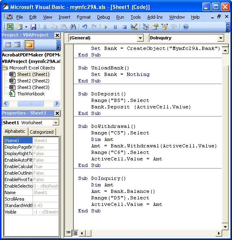Open the View menu
232x240 pixels.
pyautogui.click(x=48, y=17)
